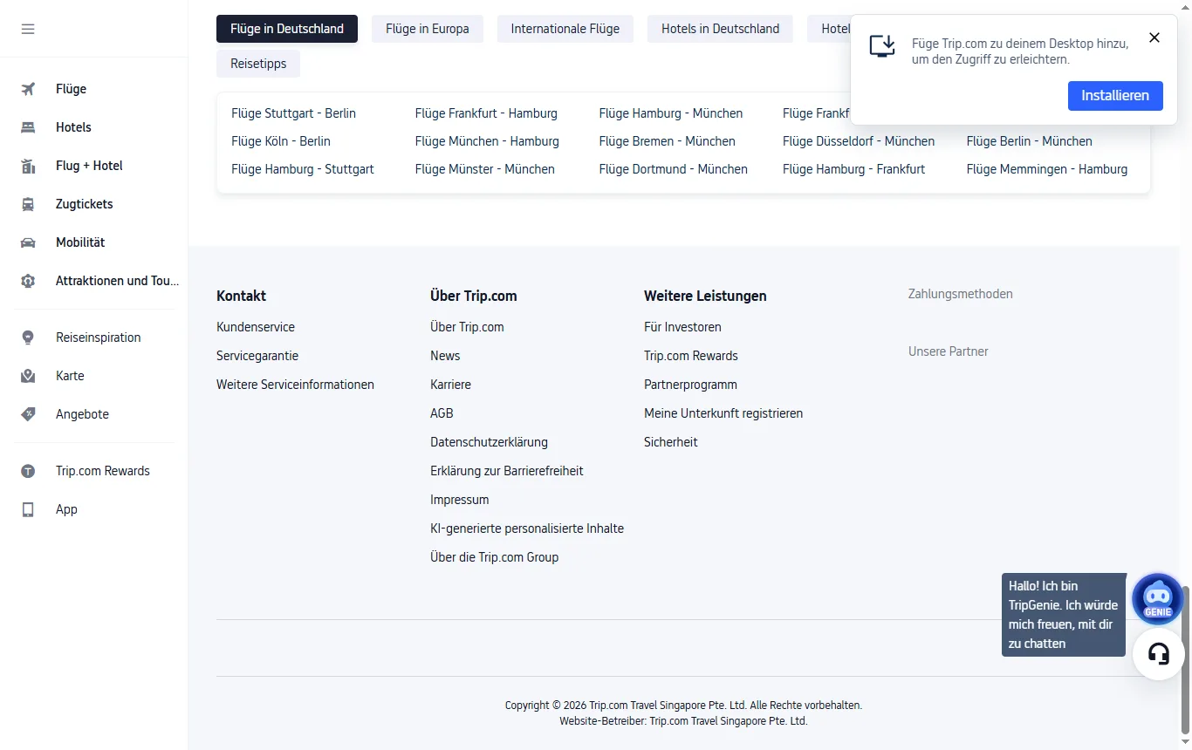This screenshot has width=1192, height=750.
Task: Click the bed icon beside Hotels
Action: [28, 127]
